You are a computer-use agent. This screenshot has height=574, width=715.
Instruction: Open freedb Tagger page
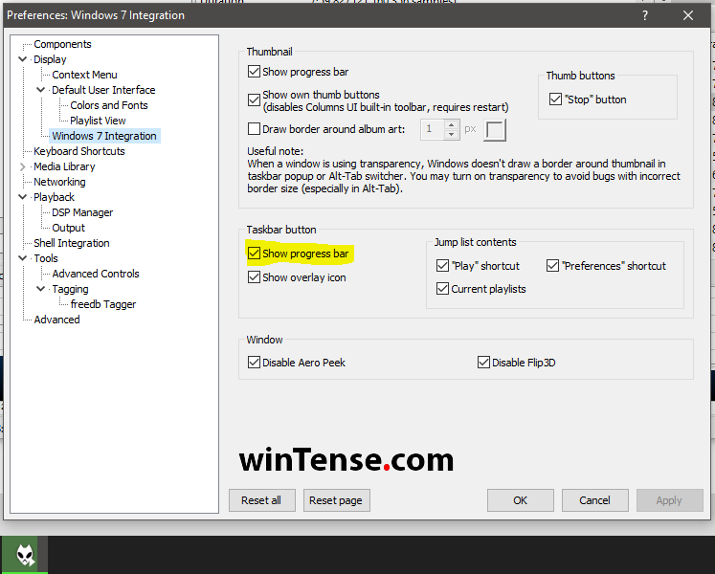tap(103, 304)
